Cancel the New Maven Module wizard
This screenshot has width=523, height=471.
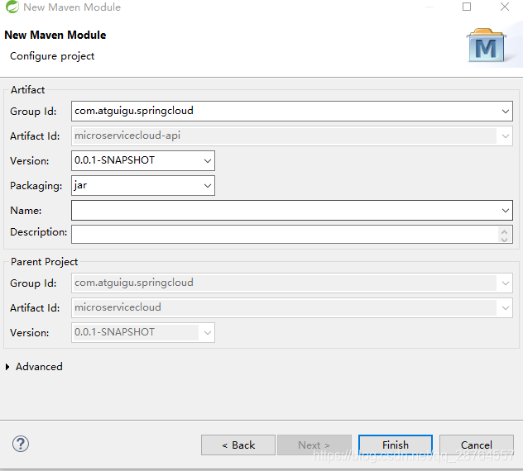tap(477, 445)
